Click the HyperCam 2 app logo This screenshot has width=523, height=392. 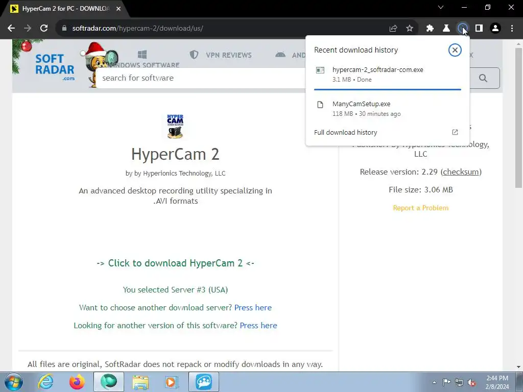[175, 126]
